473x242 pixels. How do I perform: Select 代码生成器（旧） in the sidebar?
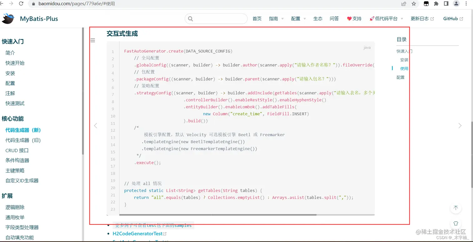point(23,140)
